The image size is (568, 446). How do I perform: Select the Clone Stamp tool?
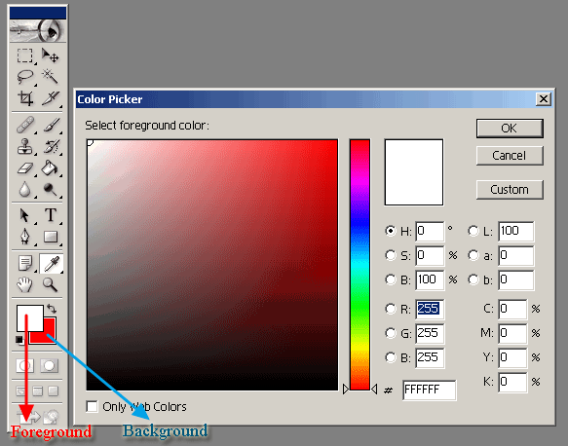pyautogui.click(x=24, y=146)
